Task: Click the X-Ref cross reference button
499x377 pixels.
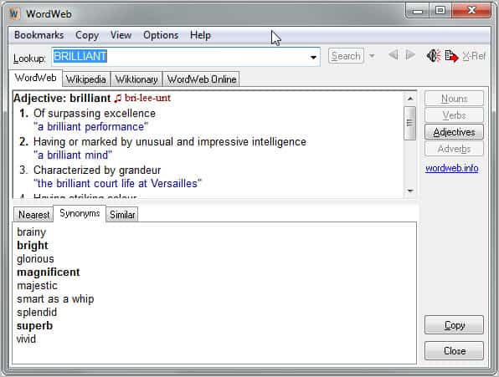Action: point(474,56)
